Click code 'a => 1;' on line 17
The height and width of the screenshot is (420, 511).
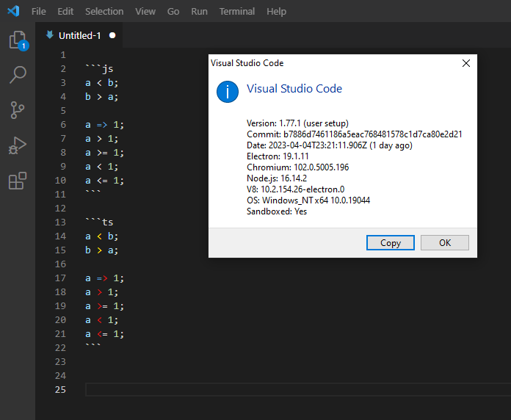(104, 278)
